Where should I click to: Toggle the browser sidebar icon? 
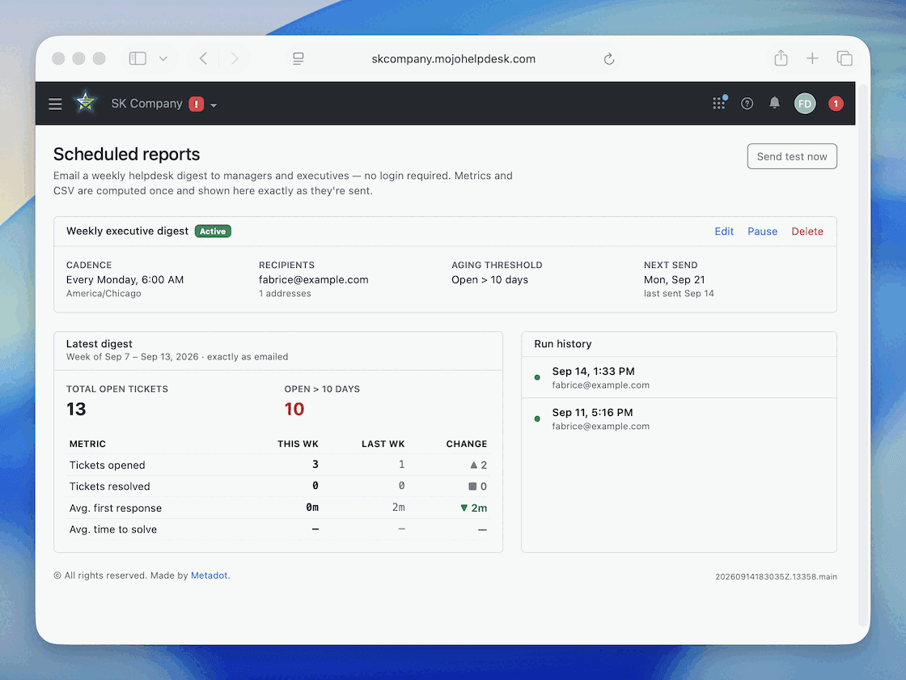click(138, 58)
